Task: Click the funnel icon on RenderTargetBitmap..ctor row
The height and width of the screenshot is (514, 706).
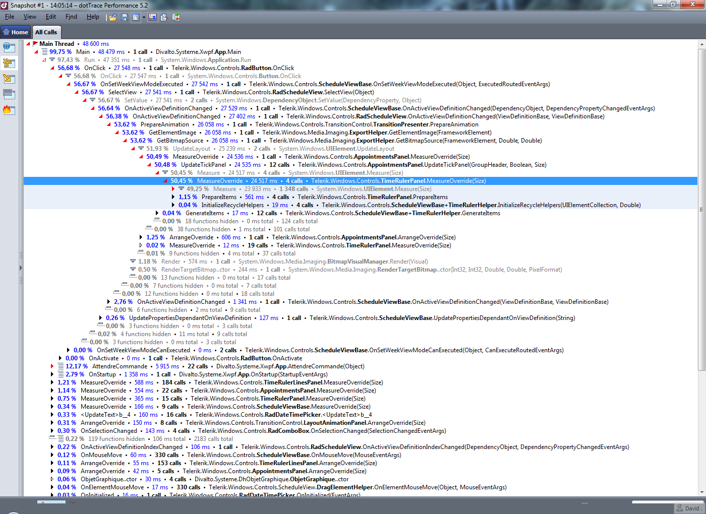Action: tap(133, 270)
